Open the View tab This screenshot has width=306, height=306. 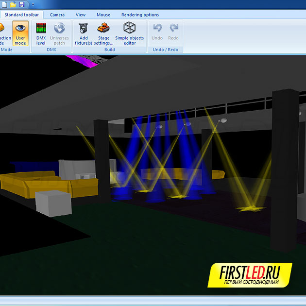pos(81,15)
